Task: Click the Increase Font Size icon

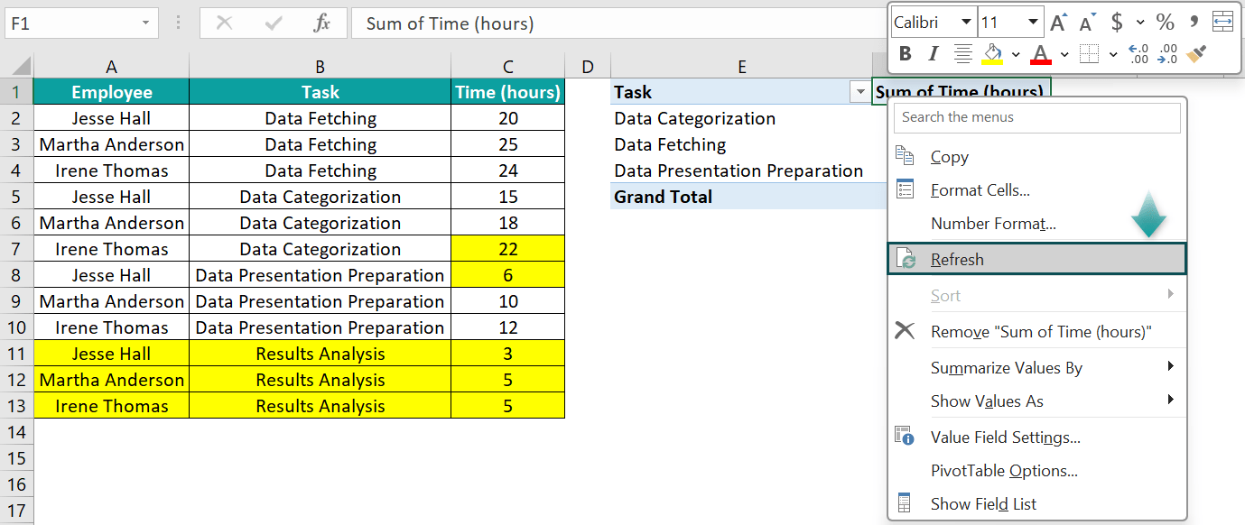Action: [x=1058, y=22]
